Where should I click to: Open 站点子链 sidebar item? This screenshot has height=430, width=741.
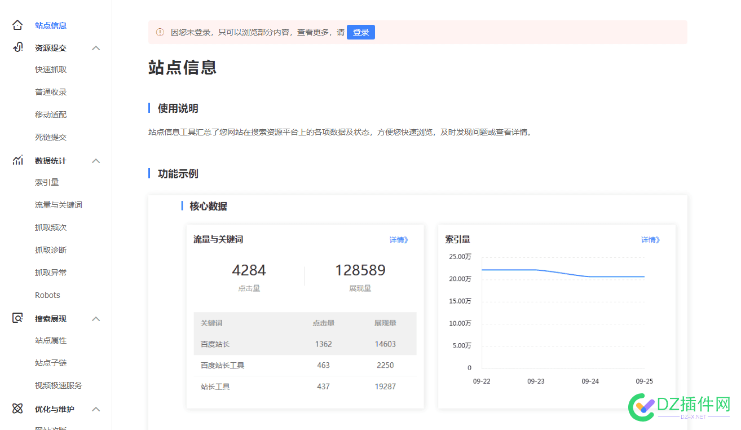51,363
